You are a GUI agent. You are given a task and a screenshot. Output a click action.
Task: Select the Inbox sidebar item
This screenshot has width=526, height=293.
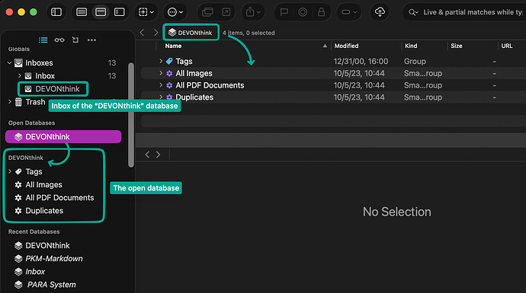pos(45,76)
